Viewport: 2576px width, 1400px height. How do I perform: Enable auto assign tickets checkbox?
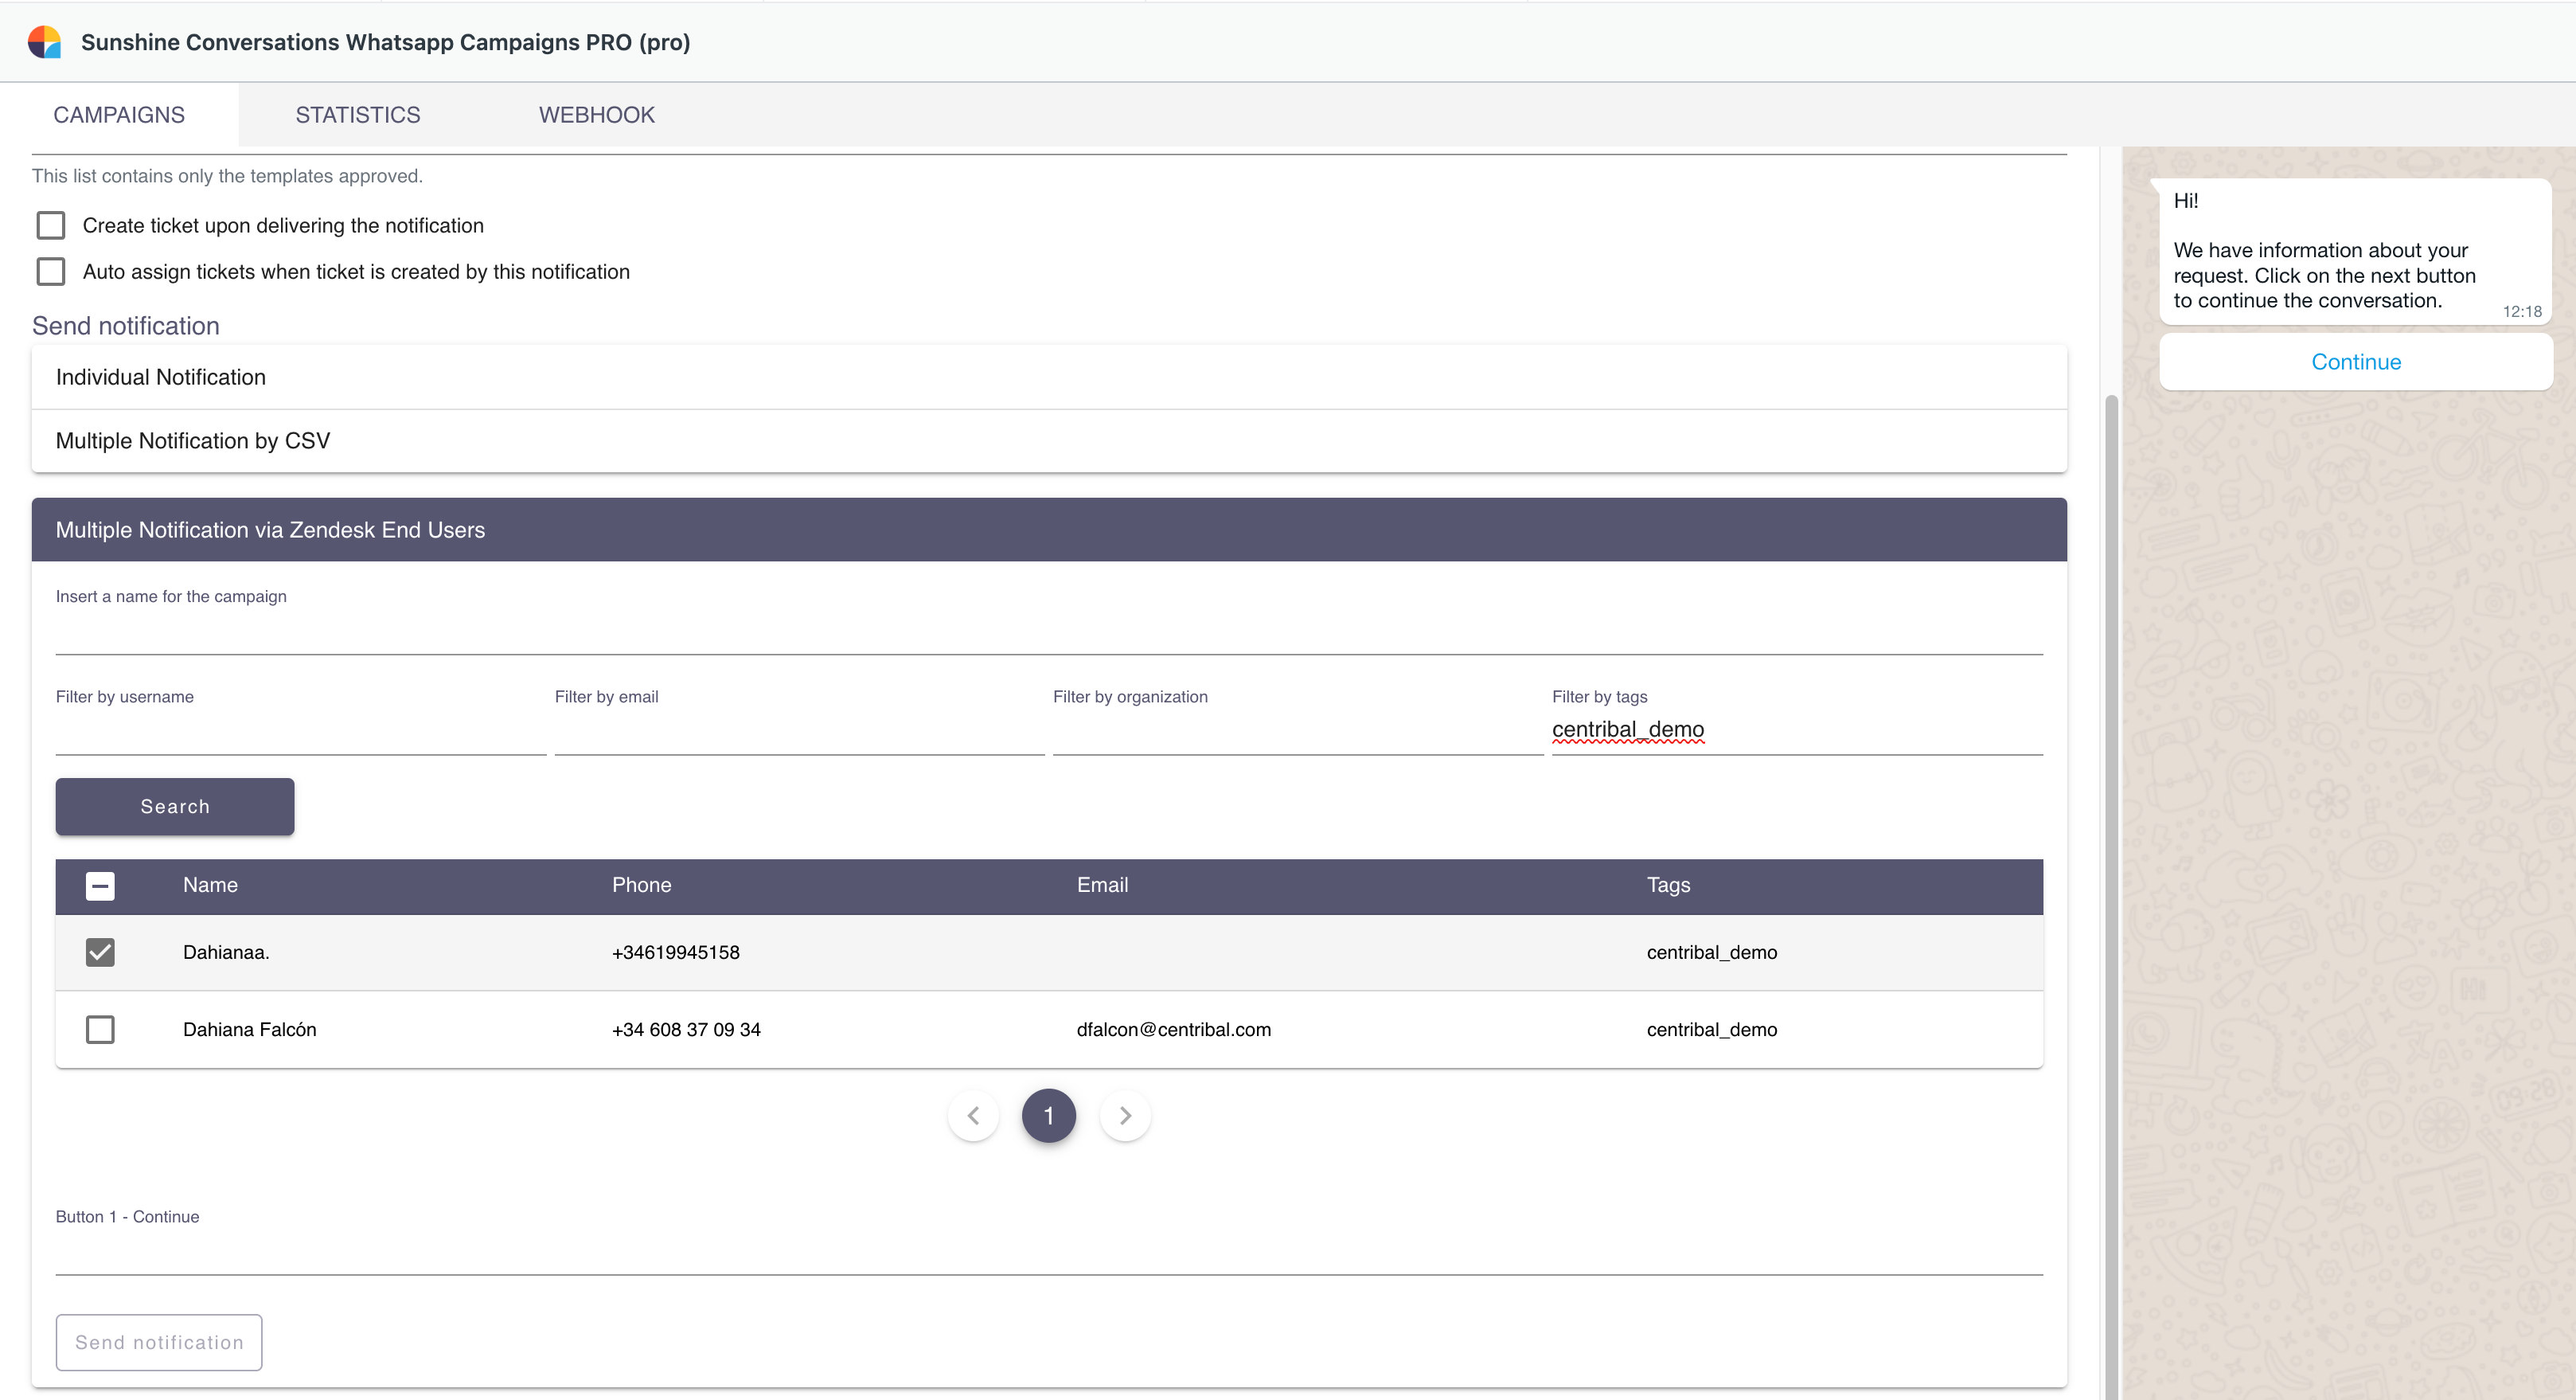(51, 272)
